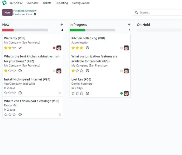Open the customization features ticket (#23)
Image resolution: width=182 pixels, height=155 pixels.
tap(100, 64)
